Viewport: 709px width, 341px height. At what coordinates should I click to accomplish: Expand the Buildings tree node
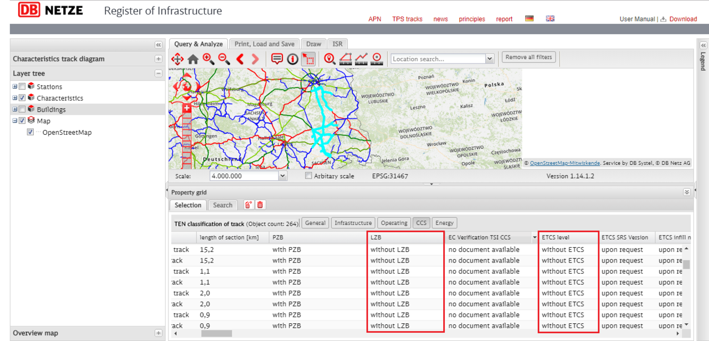15,109
